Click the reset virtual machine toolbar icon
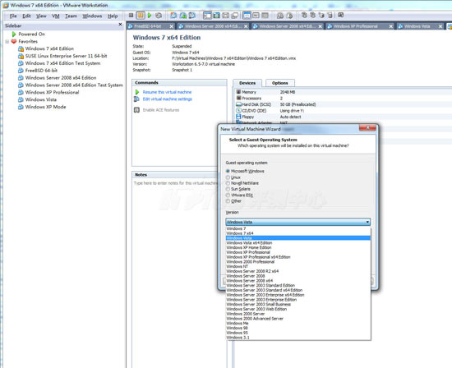Image resolution: width=452 pixels, height=368 pixels. click(x=159, y=16)
